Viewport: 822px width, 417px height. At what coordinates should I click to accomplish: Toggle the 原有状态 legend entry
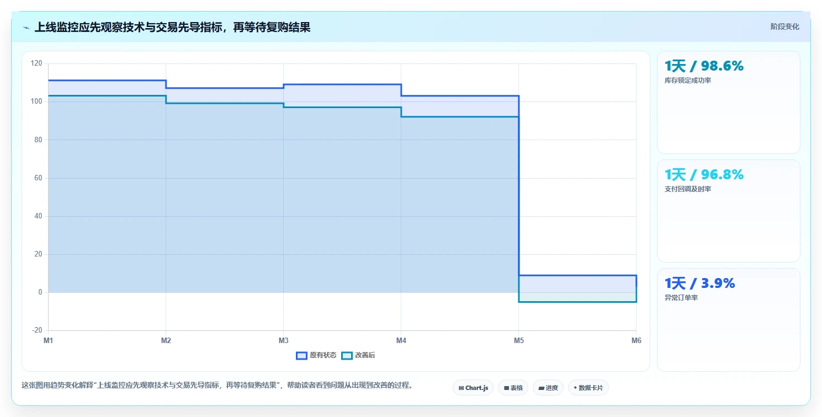(x=316, y=355)
